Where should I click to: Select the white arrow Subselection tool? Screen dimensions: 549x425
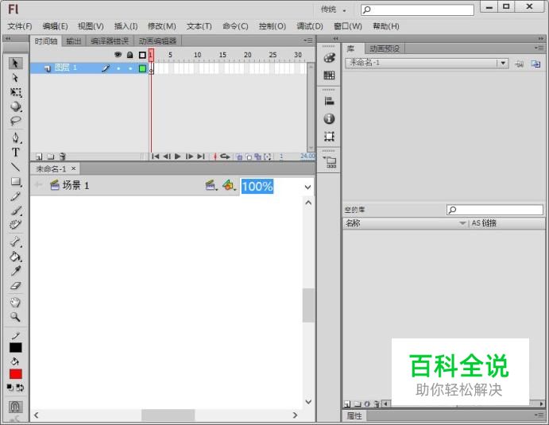tap(15, 78)
